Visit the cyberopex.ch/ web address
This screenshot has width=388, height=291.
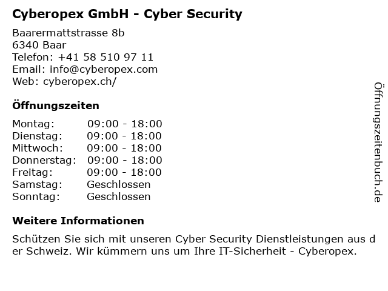[x=79, y=82]
